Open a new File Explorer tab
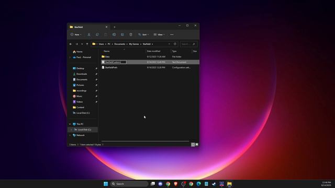Viewport: 335px width, 188px height. pos(115,27)
